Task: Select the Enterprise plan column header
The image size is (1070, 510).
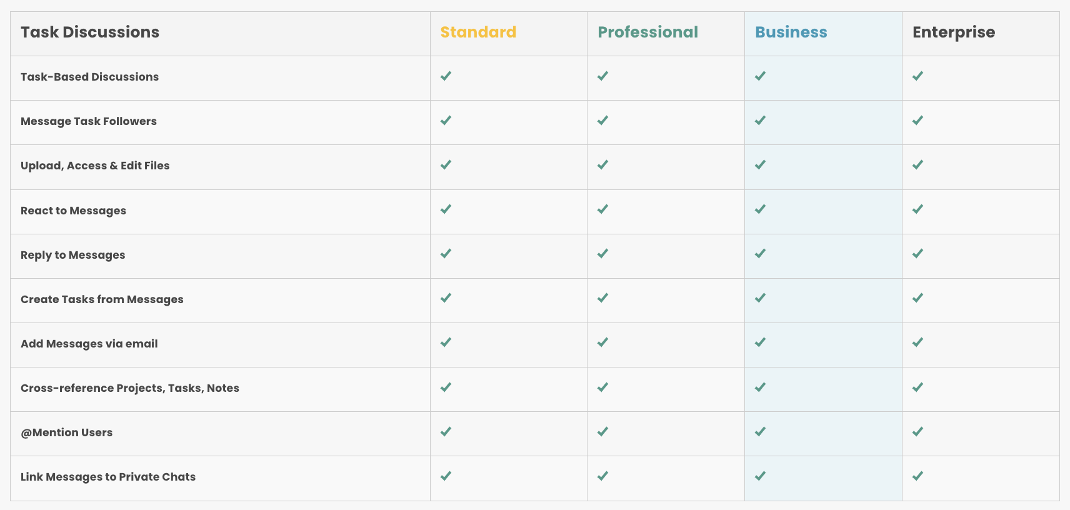Action: point(954,33)
